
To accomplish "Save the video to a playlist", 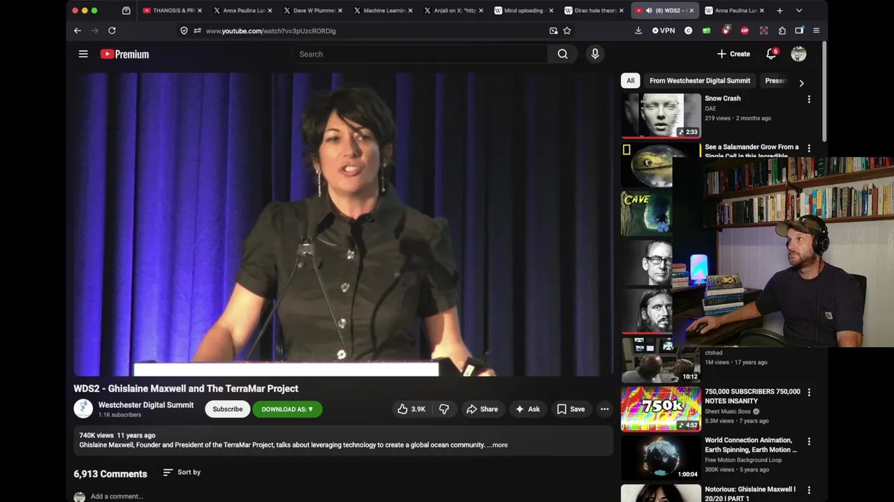I will pyautogui.click(x=571, y=409).
